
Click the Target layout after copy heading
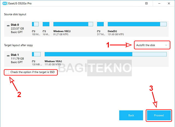(x=18, y=45)
